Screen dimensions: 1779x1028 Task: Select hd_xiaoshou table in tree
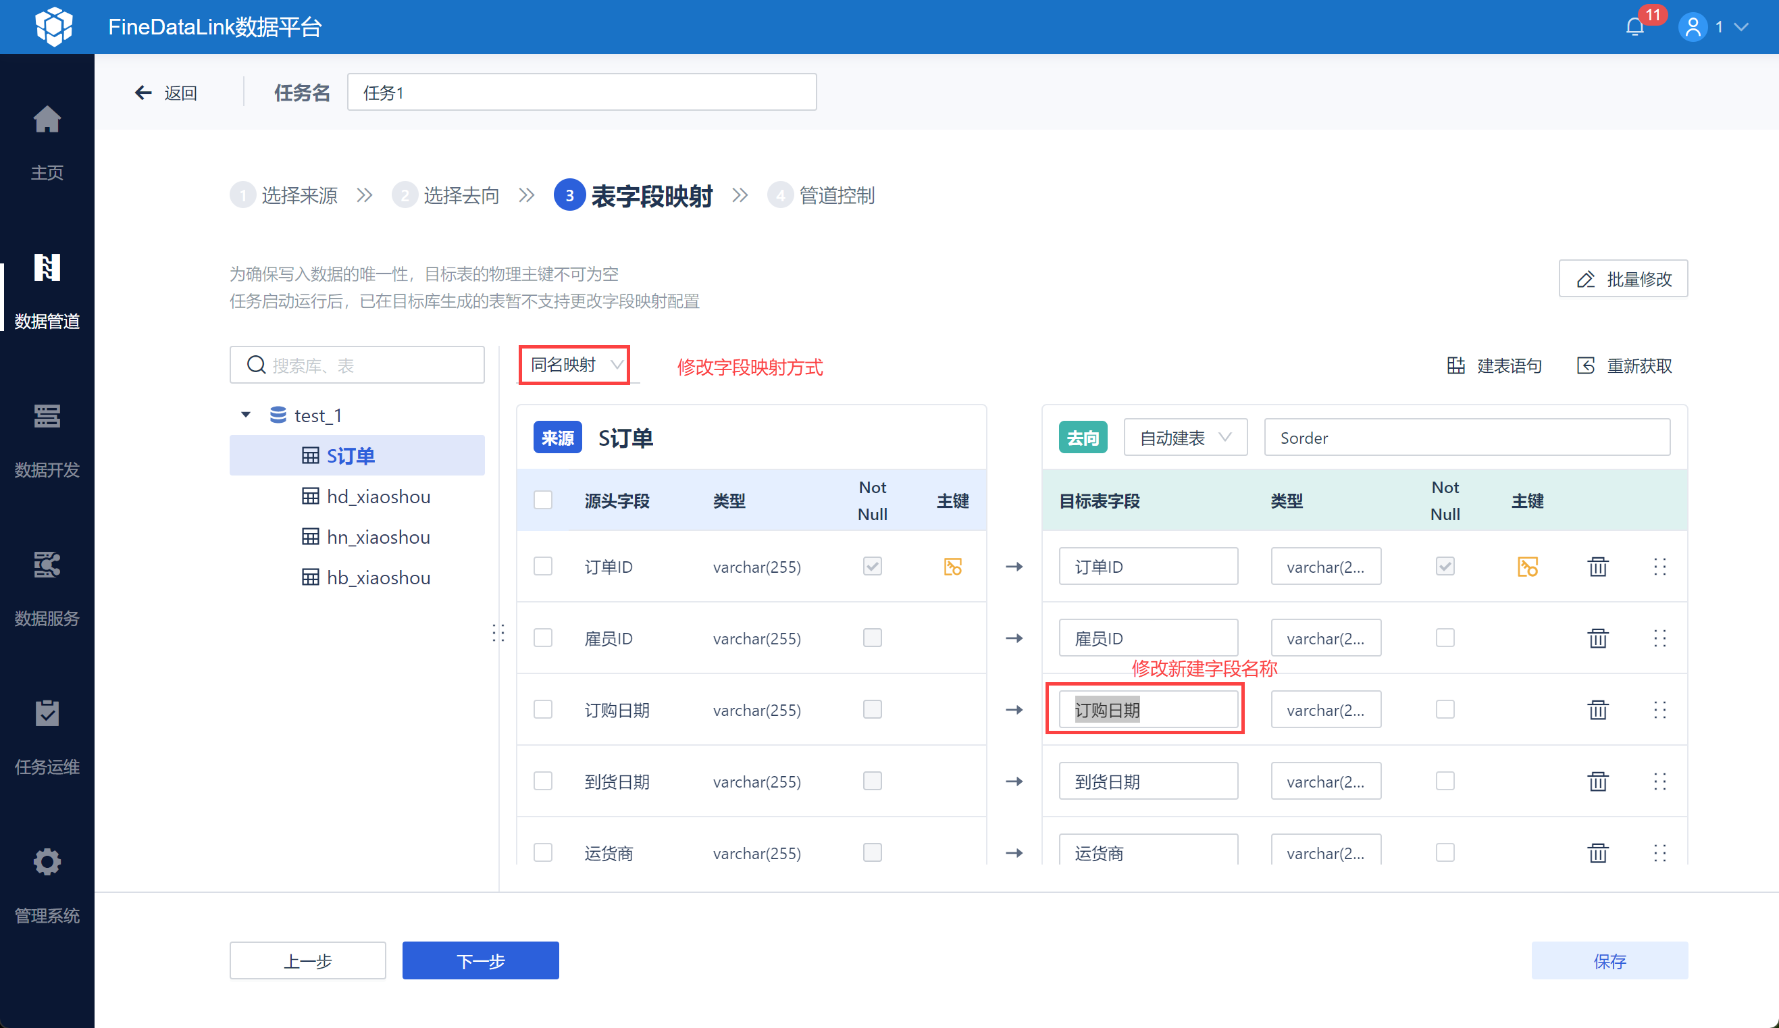[378, 496]
